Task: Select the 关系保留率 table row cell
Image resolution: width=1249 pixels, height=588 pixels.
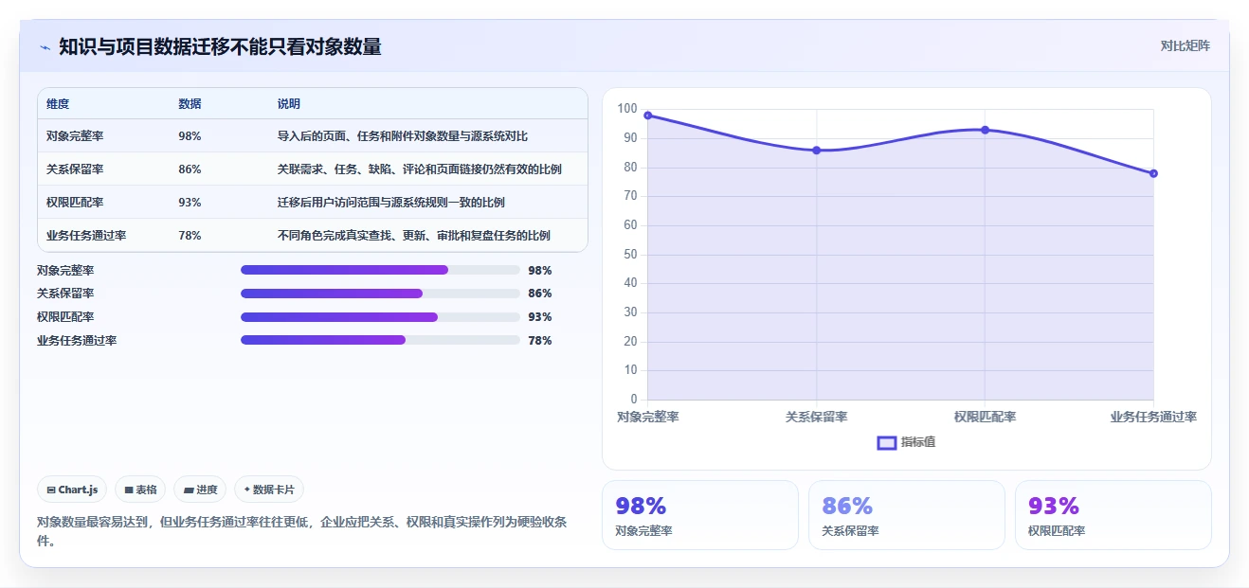Action: tap(75, 169)
